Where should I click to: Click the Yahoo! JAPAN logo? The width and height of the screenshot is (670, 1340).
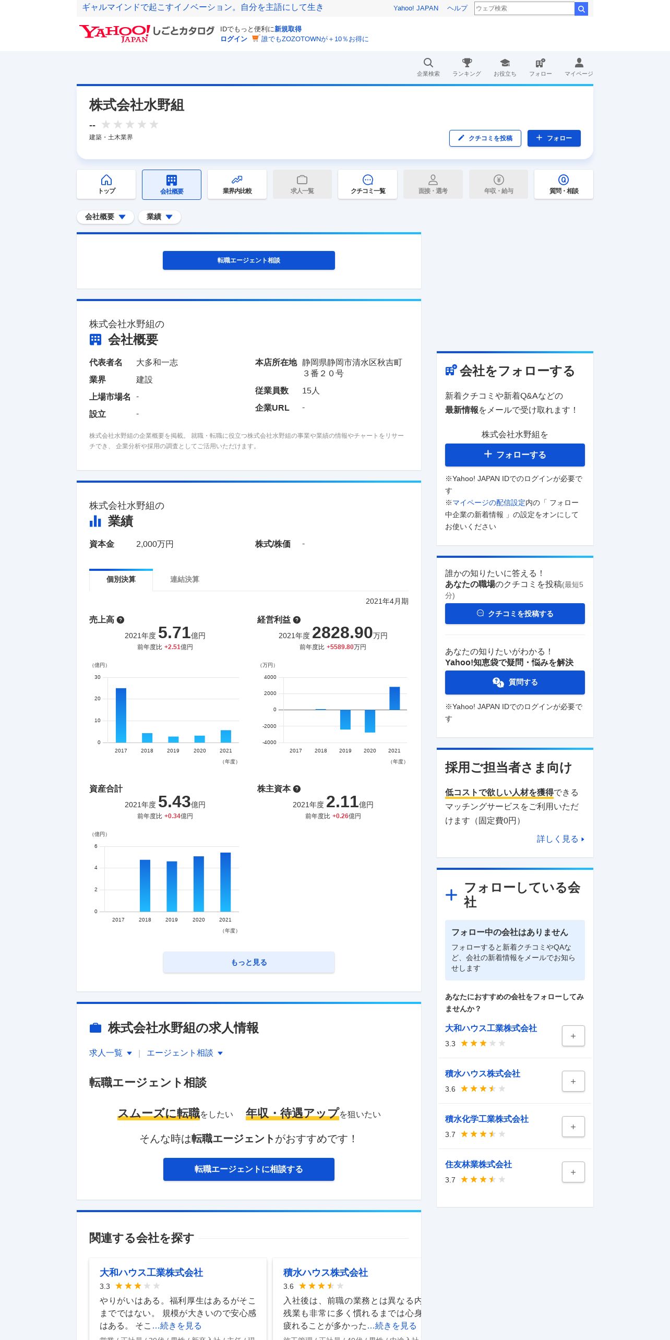(115, 33)
